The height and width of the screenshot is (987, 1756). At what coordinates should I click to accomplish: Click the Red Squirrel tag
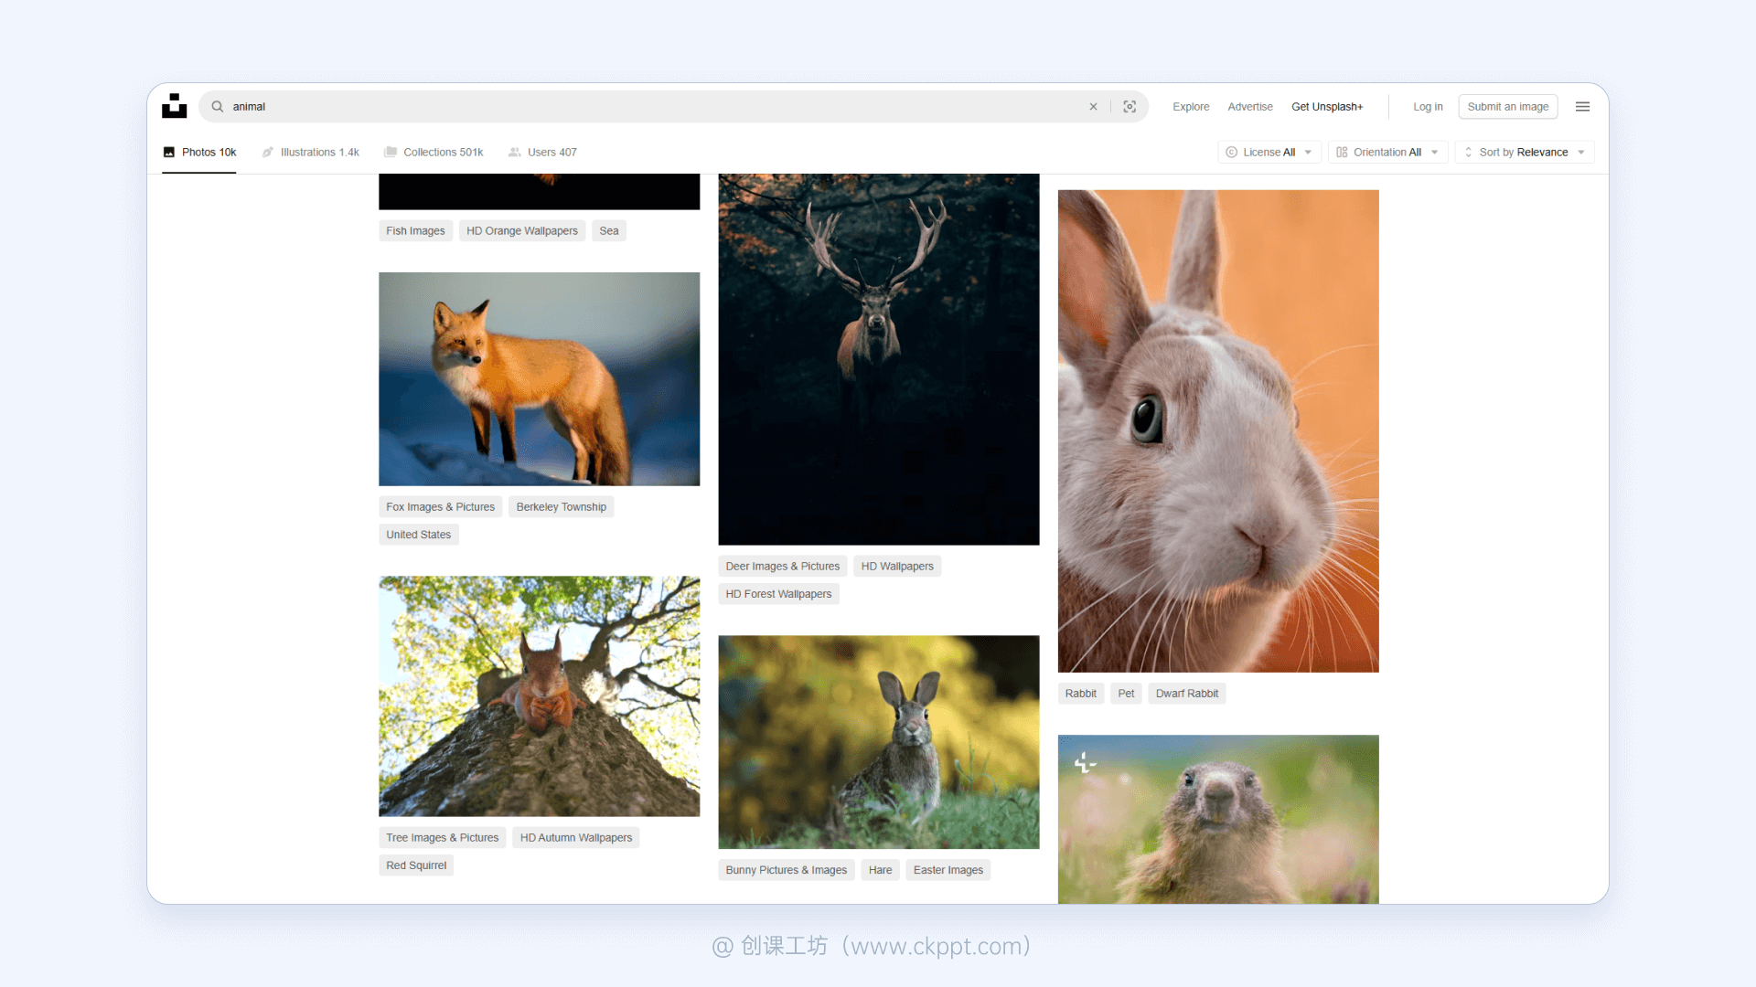coord(416,865)
